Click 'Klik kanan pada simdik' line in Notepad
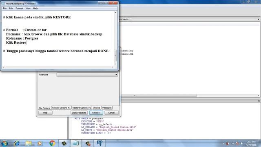Screen dimensions: 261x147 point(37,17)
